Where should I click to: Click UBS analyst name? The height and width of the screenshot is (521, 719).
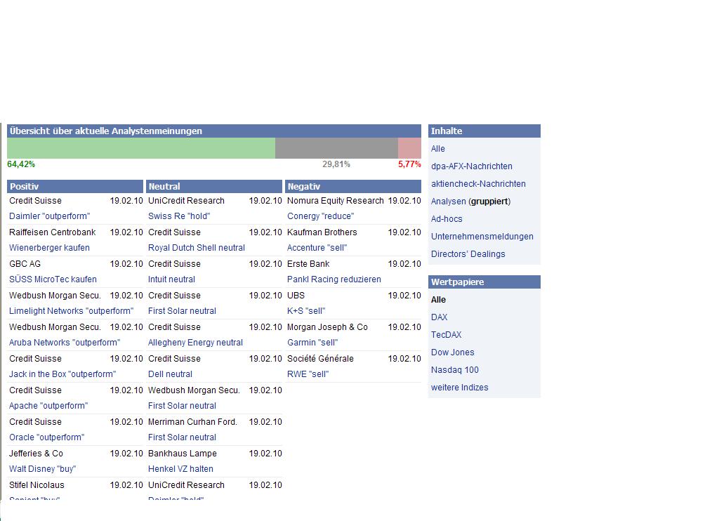coord(296,296)
